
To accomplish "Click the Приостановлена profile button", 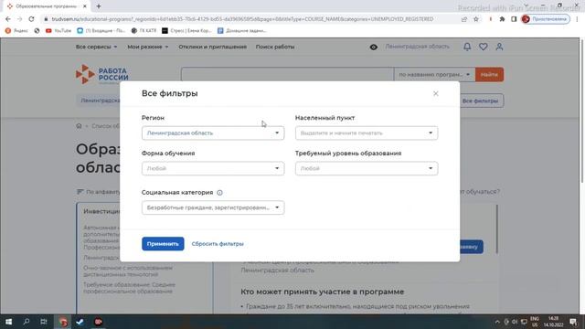I will pyautogui.click(x=546, y=19).
